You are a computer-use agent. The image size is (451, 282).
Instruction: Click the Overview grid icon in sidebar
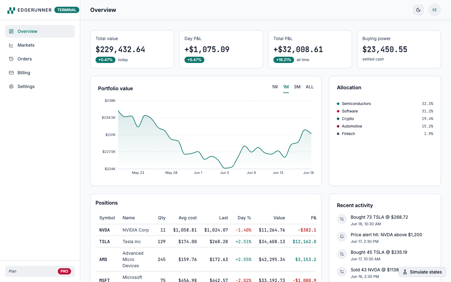11,31
